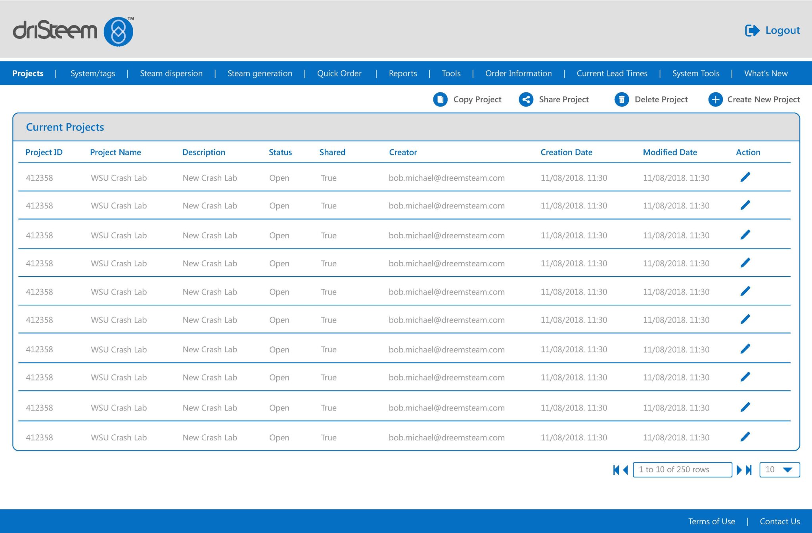Click the page range field showing 250 rows
Viewport: 812px width, 533px height.
point(682,470)
